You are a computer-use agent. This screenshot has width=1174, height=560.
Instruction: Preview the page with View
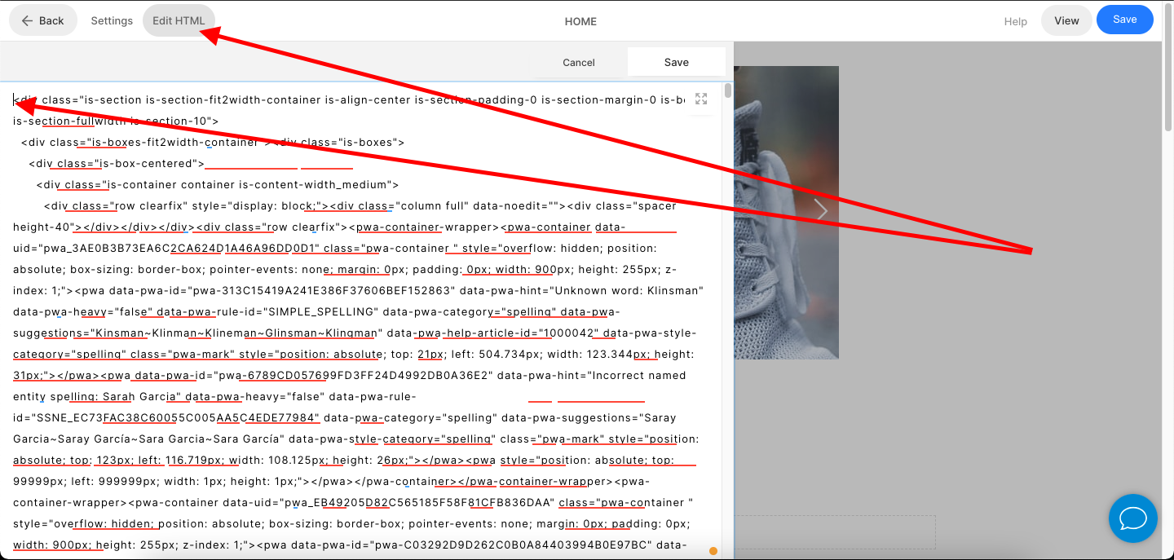tap(1066, 21)
